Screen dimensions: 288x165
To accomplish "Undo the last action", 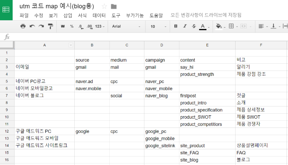I will (x=32, y=26).
